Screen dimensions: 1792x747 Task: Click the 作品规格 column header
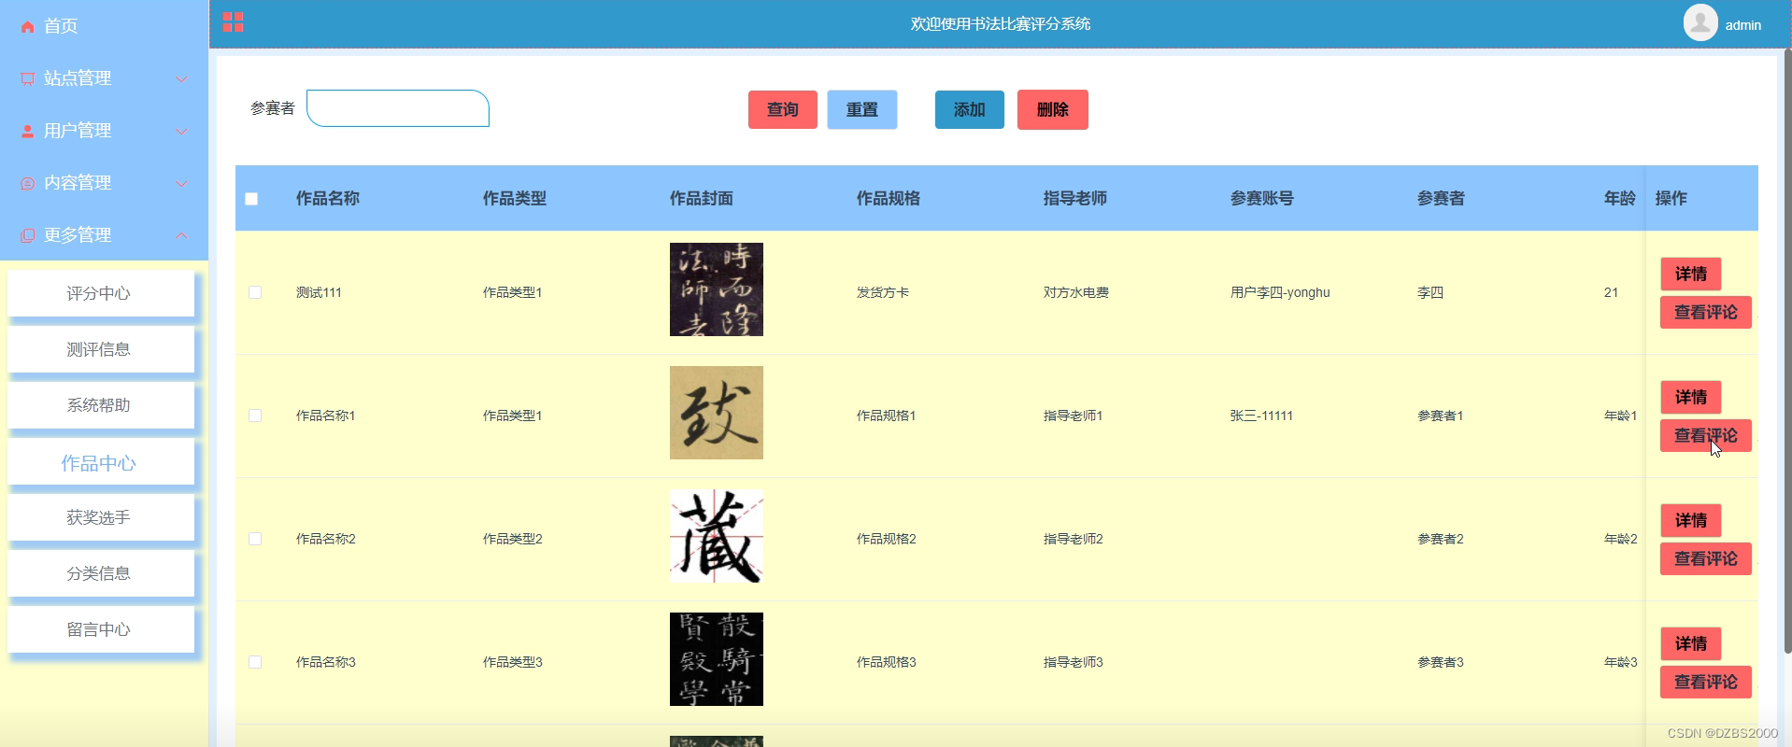click(x=889, y=198)
